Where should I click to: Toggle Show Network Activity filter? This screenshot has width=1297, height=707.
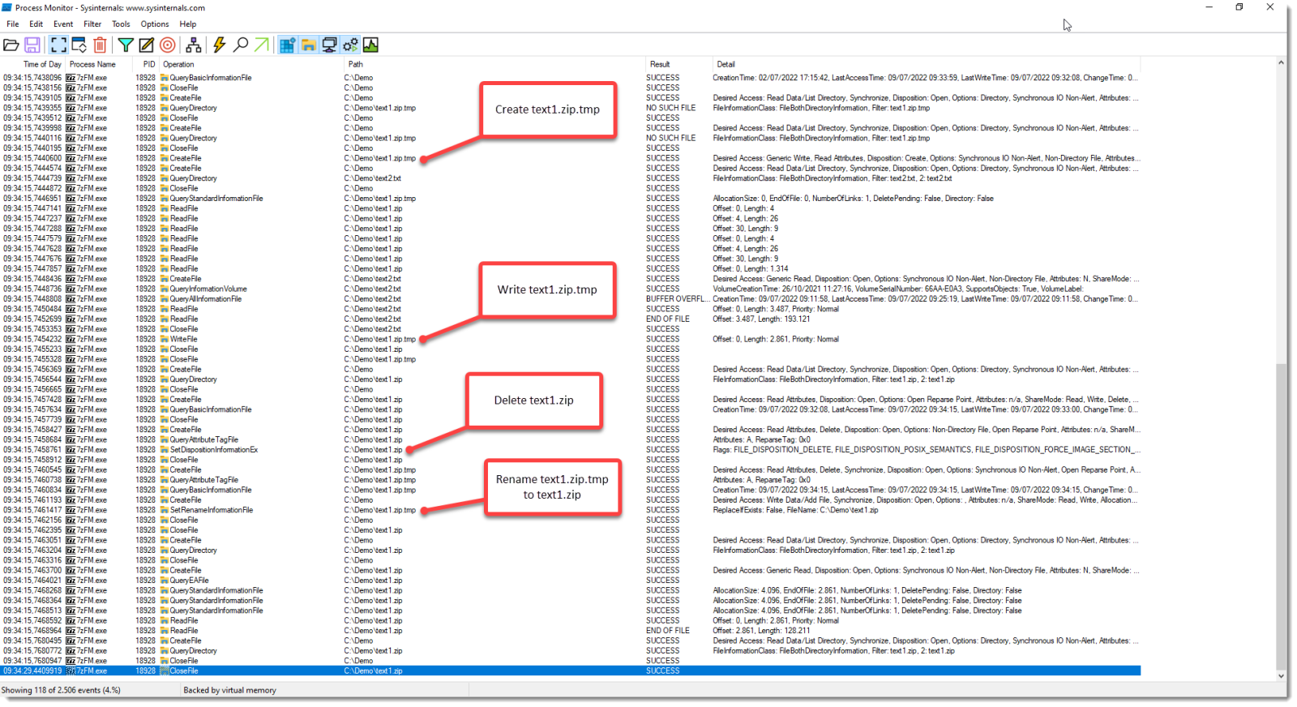330,45
